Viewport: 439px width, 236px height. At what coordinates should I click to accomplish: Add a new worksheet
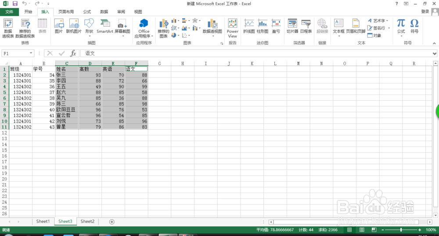pos(112,222)
